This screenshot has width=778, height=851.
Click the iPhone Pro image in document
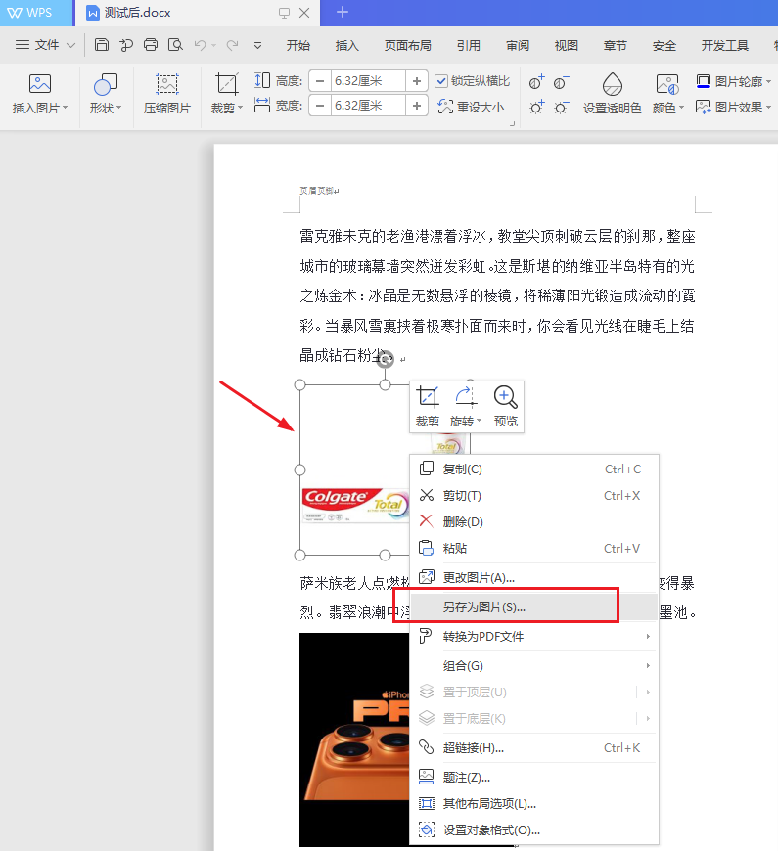coord(354,739)
